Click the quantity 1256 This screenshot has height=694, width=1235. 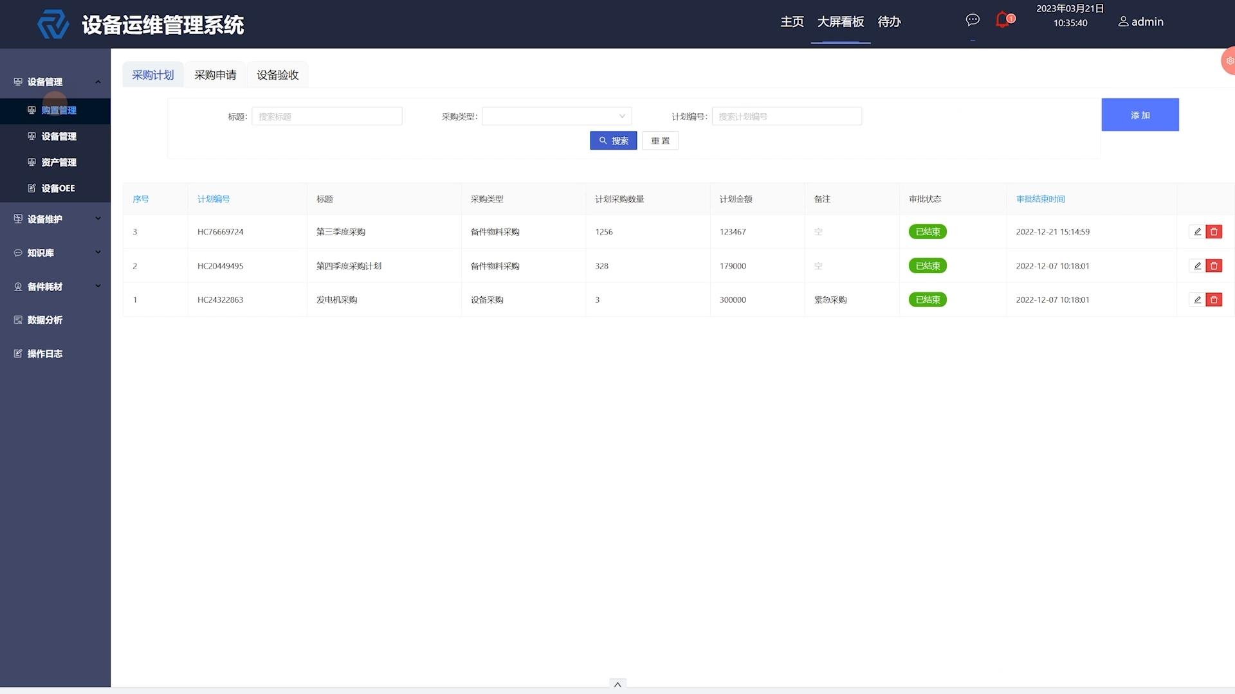click(603, 232)
